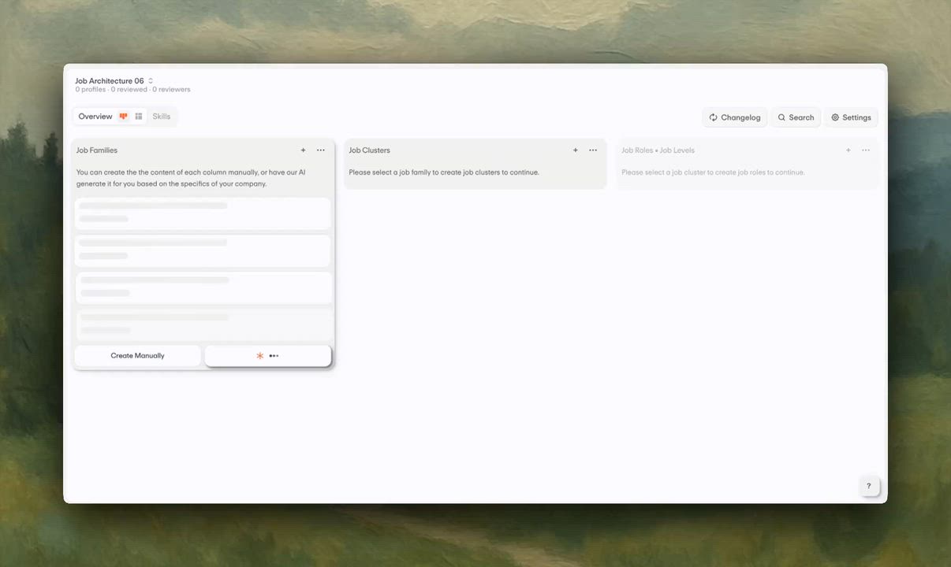951x567 pixels.
Task: Add a new item in Job Clusters column
Action: pyautogui.click(x=575, y=150)
